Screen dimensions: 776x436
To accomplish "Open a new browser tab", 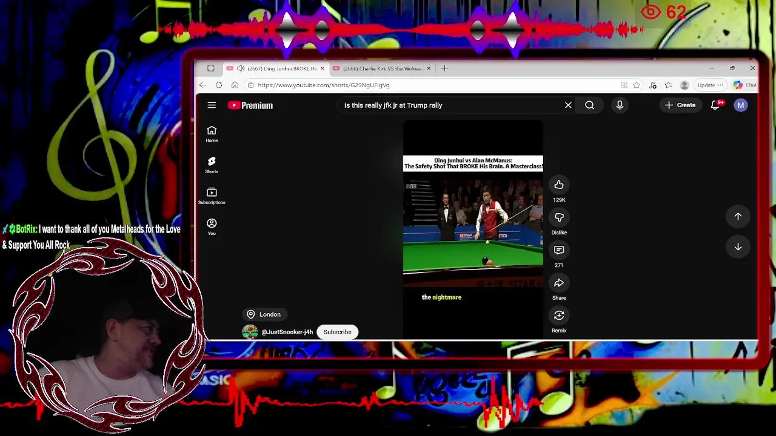I will tap(444, 68).
